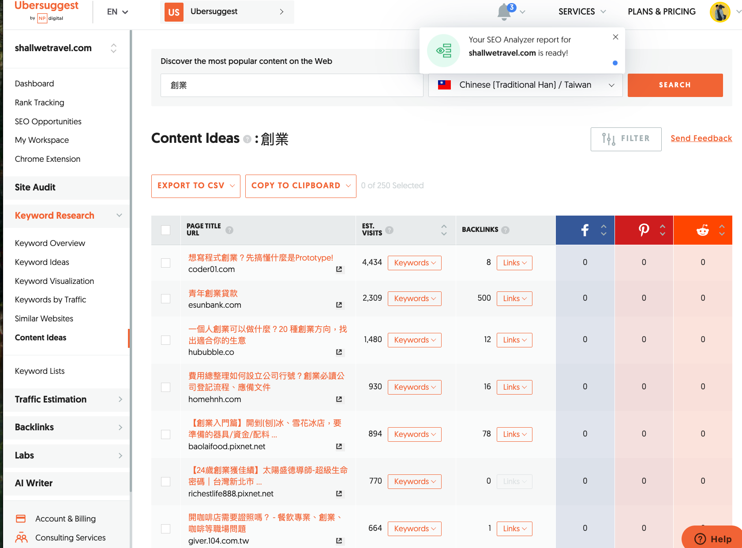The height and width of the screenshot is (548, 742).
Task: Open Keyword Lists in the sidebar
Action: click(40, 371)
